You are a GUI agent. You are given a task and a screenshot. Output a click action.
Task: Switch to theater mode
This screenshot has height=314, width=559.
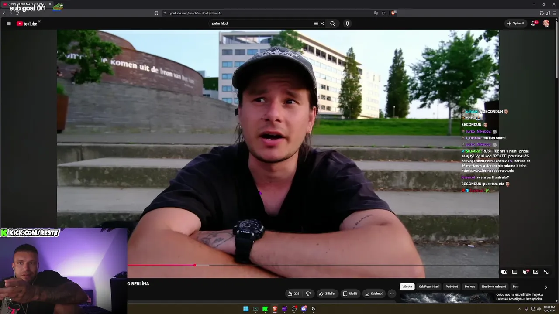point(535,272)
